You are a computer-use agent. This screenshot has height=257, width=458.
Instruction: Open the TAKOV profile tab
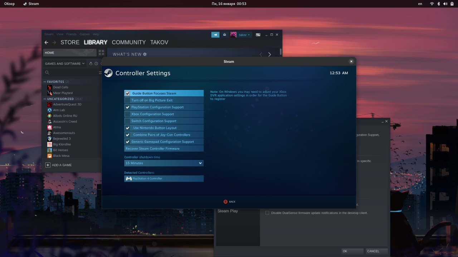pyautogui.click(x=159, y=42)
